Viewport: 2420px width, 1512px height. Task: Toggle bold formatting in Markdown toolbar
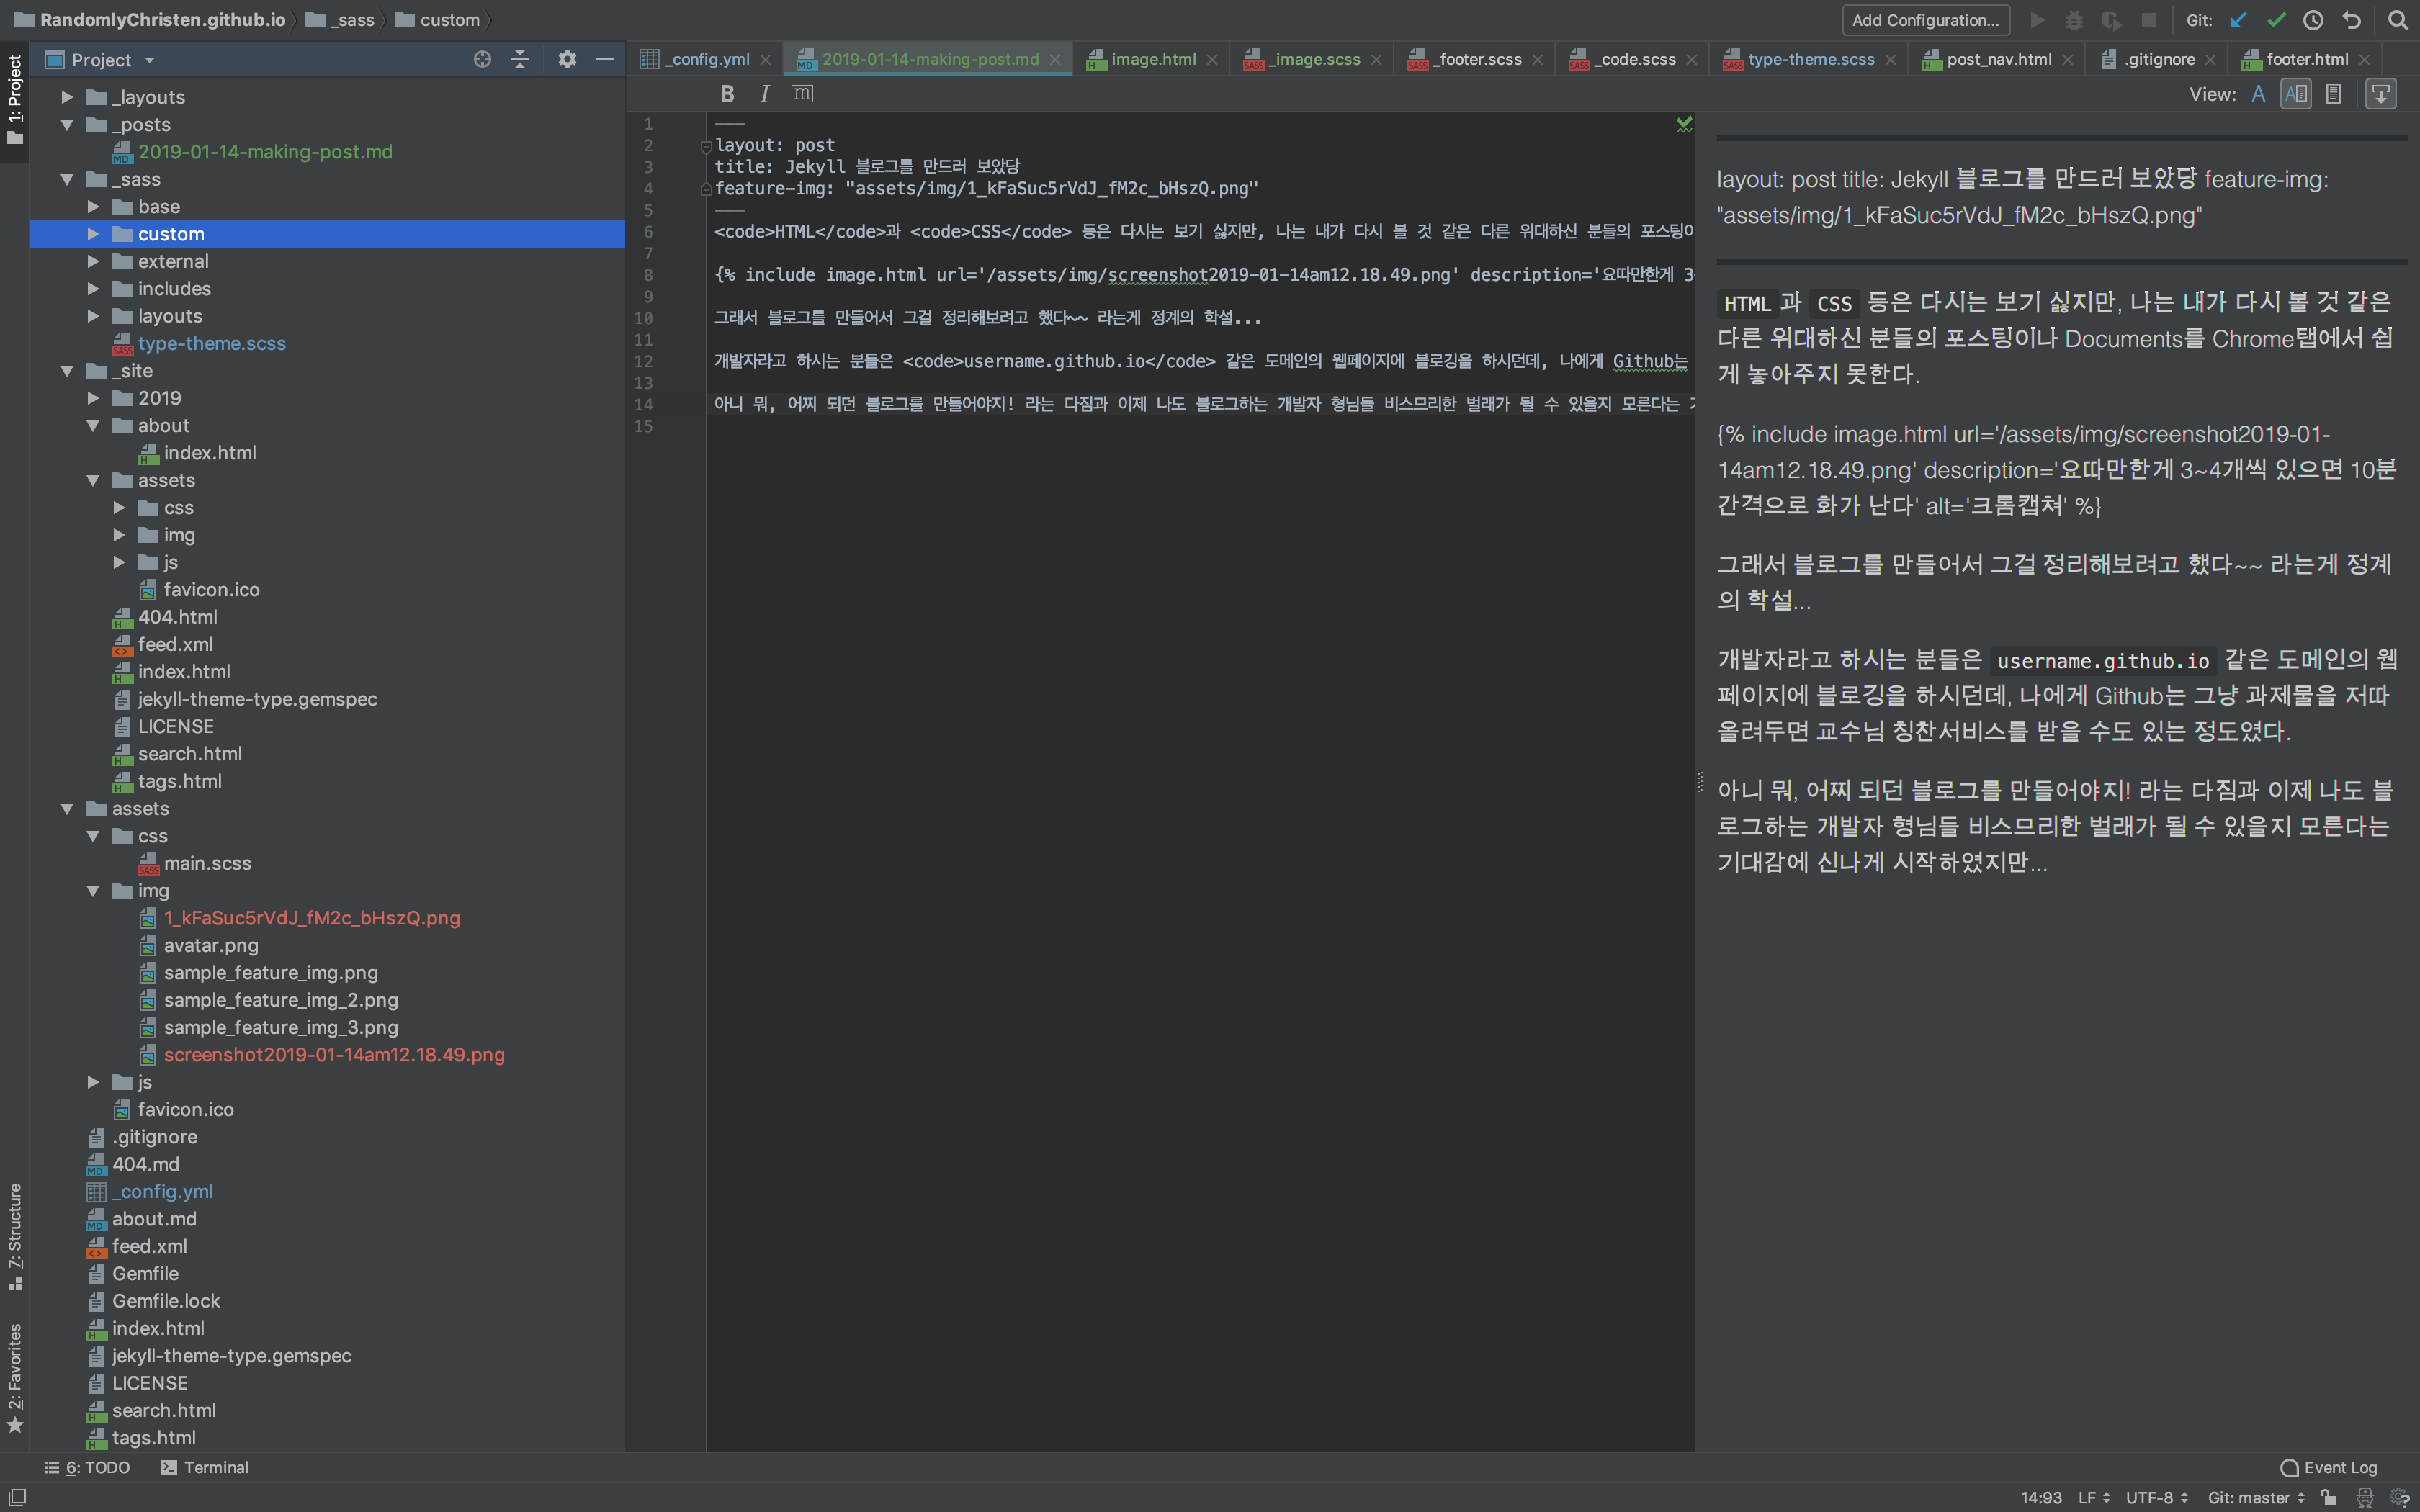click(x=727, y=94)
